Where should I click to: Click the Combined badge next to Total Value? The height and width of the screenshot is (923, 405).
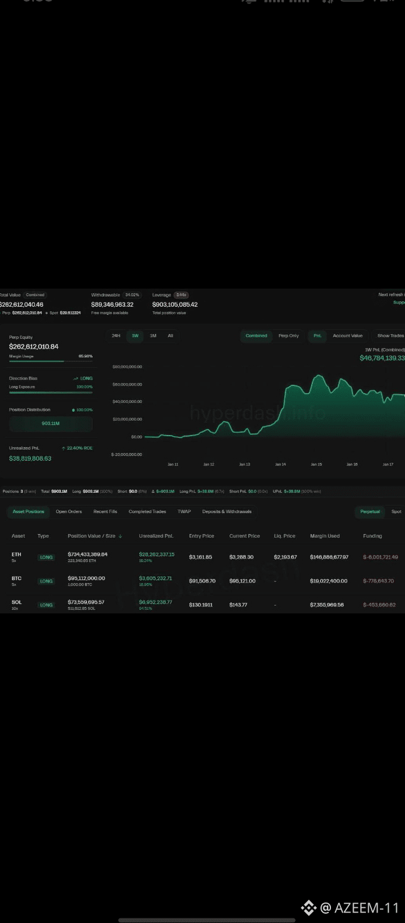point(35,295)
